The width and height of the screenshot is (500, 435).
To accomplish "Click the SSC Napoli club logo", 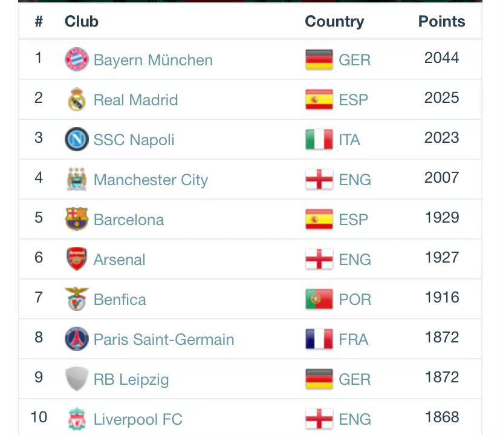I will 77,139.
